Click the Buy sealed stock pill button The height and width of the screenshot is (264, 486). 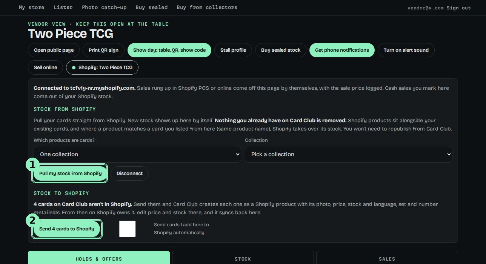click(281, 50)
